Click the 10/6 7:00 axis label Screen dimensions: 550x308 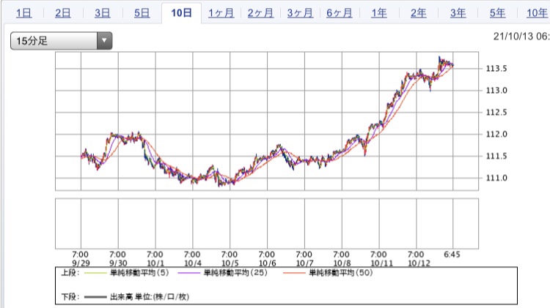(267, 259)
